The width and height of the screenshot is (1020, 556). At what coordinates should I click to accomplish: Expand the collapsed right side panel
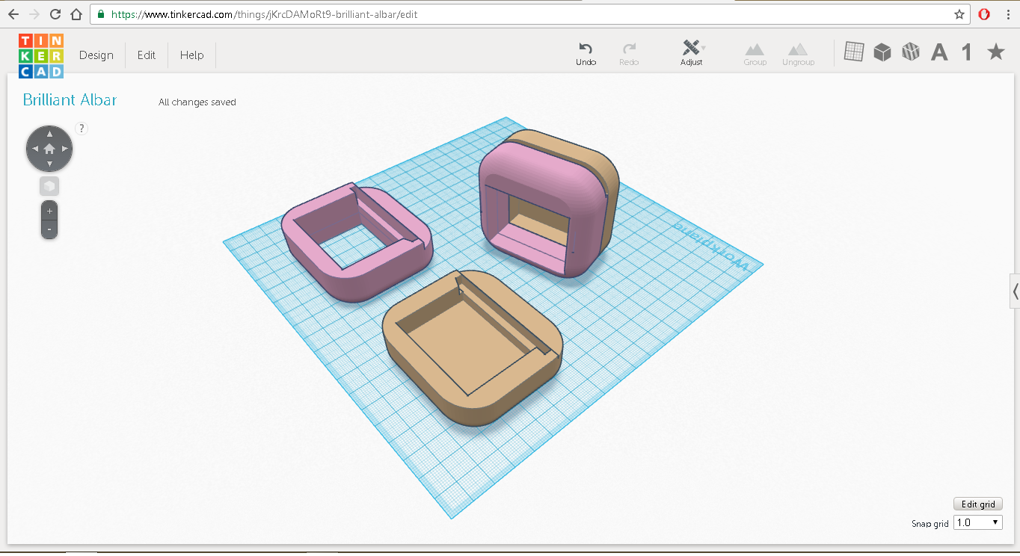click(1015, 291)
